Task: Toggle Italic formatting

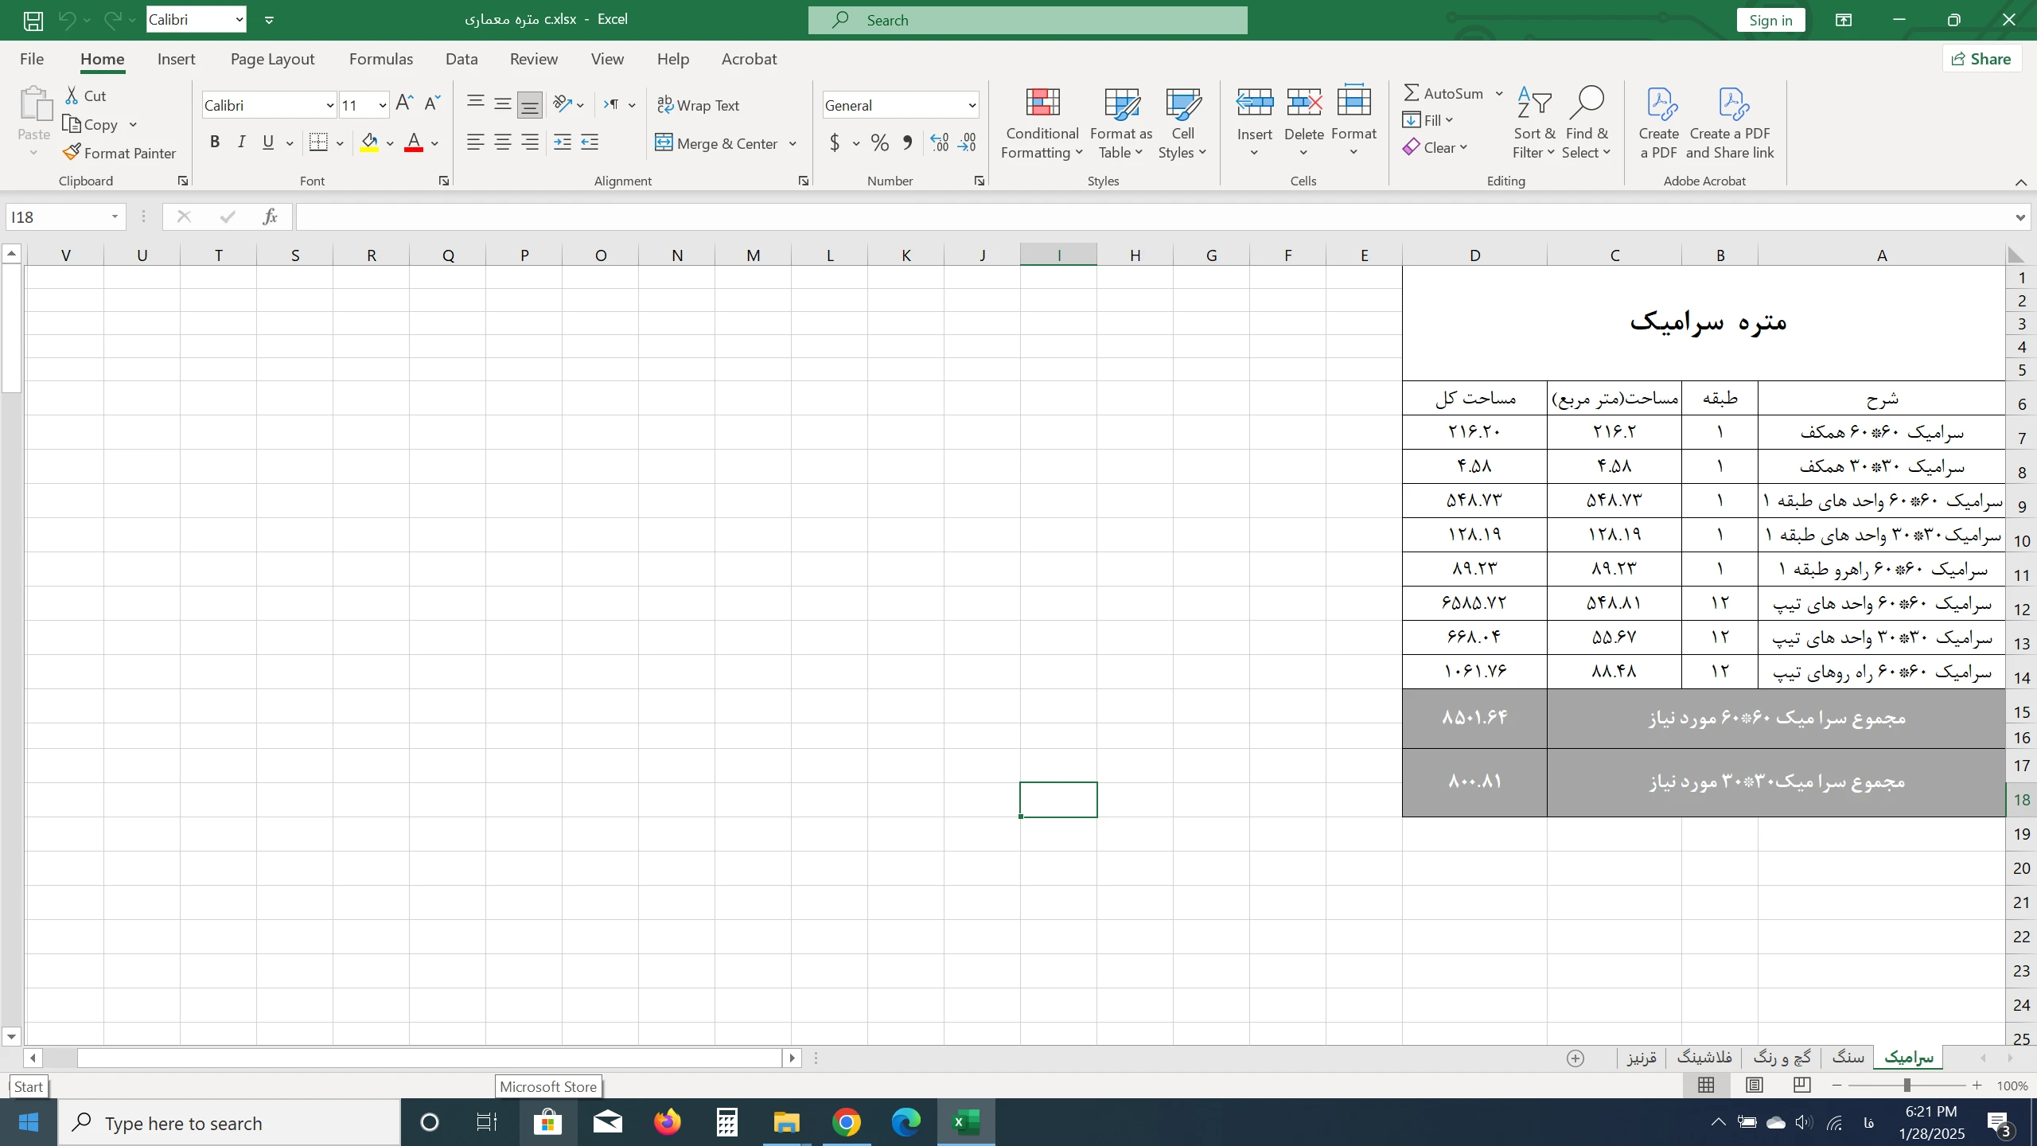Action: [241, 142]
